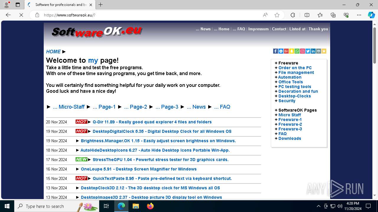Click the print page icon

coord(318,51)
